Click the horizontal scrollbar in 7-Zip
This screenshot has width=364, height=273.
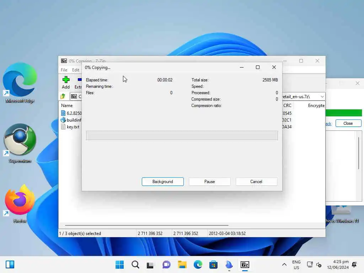coord(146,225)
